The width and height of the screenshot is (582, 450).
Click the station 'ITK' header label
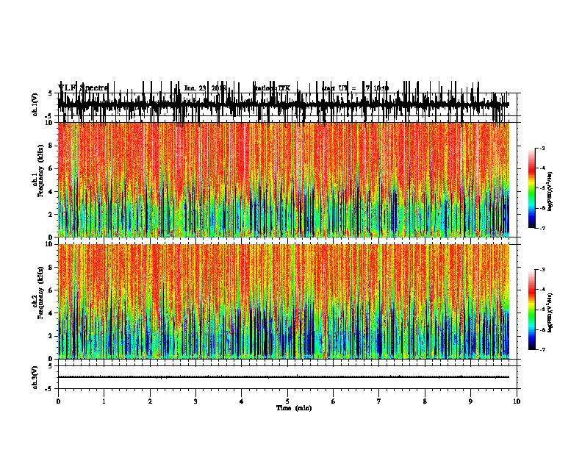coord(284,88)
